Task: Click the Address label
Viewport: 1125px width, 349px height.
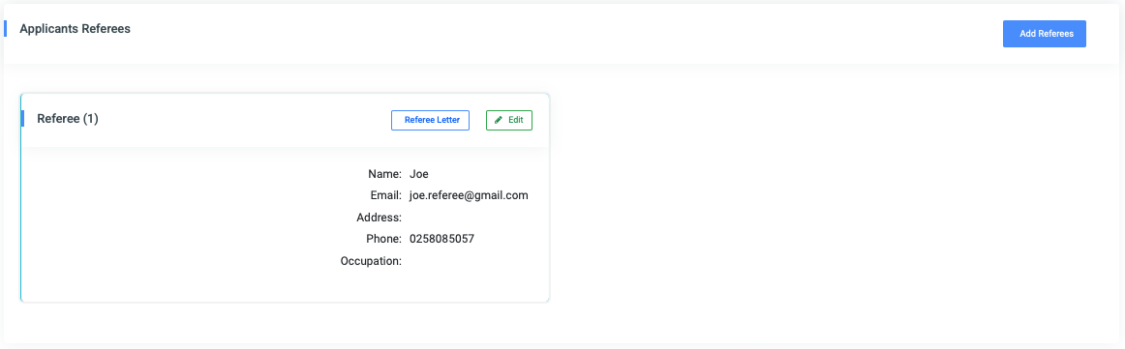Action: click(379, 218)
